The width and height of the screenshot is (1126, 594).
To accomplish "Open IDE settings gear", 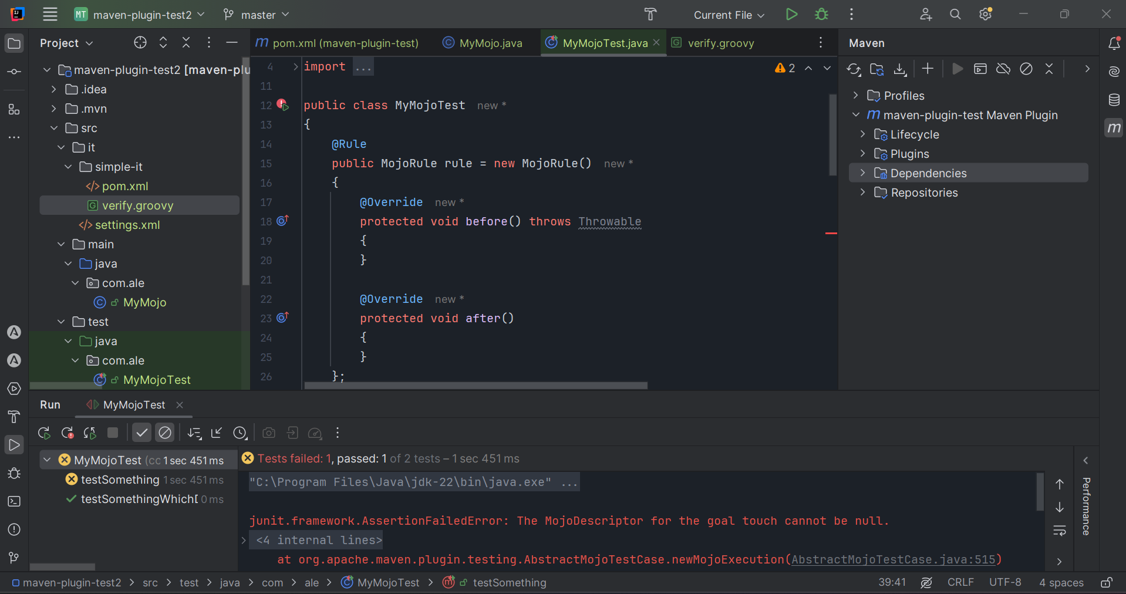I will pos(986,15).
